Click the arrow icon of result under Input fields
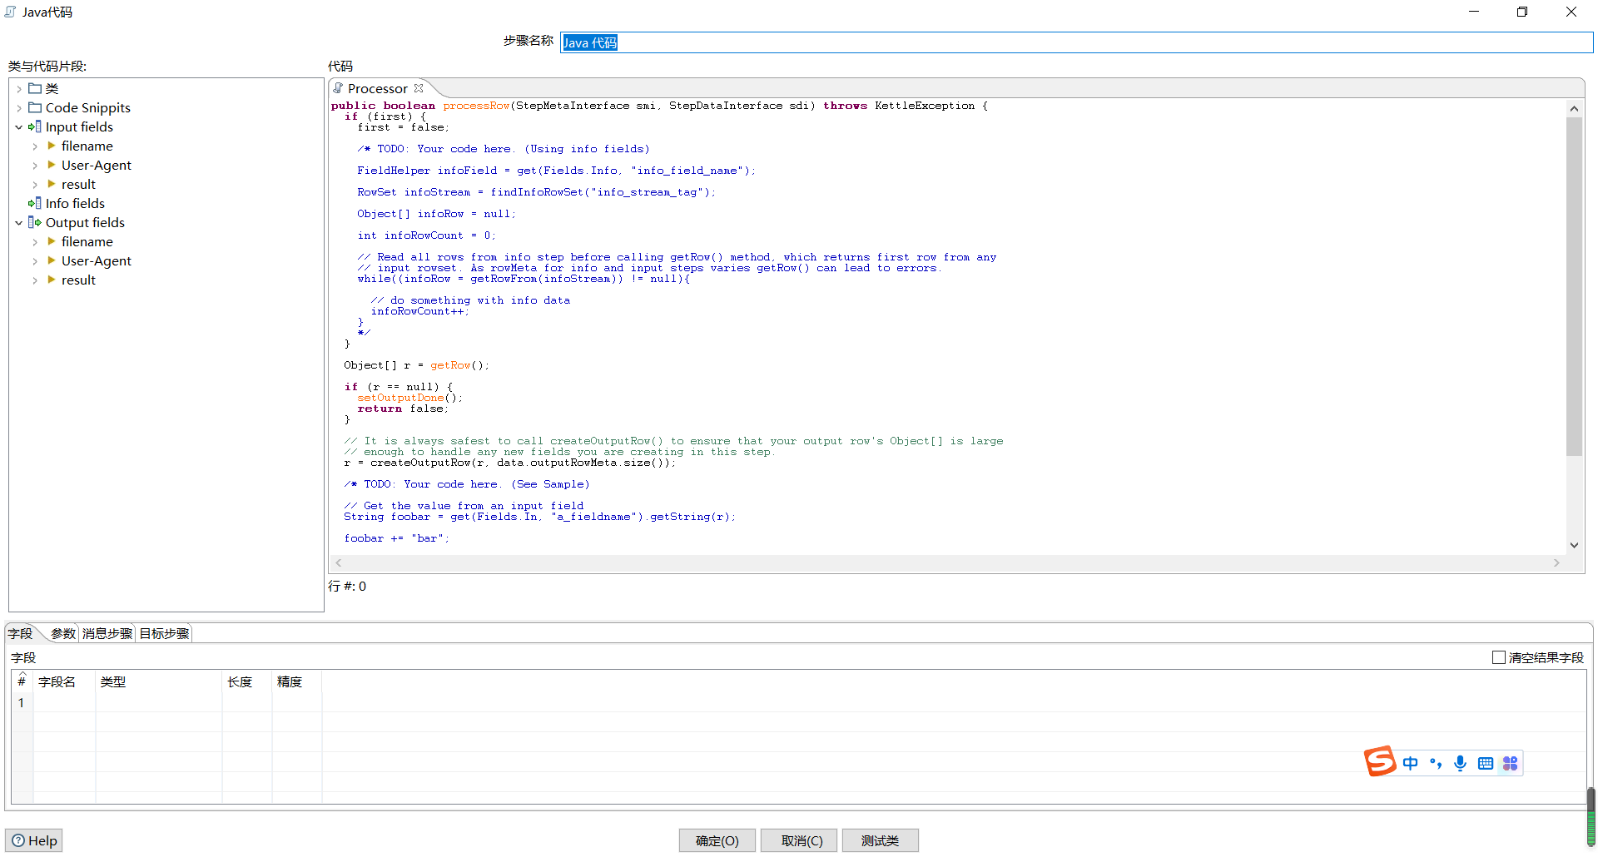Viewport: 1598px width, 857px height. coord(52,184)
